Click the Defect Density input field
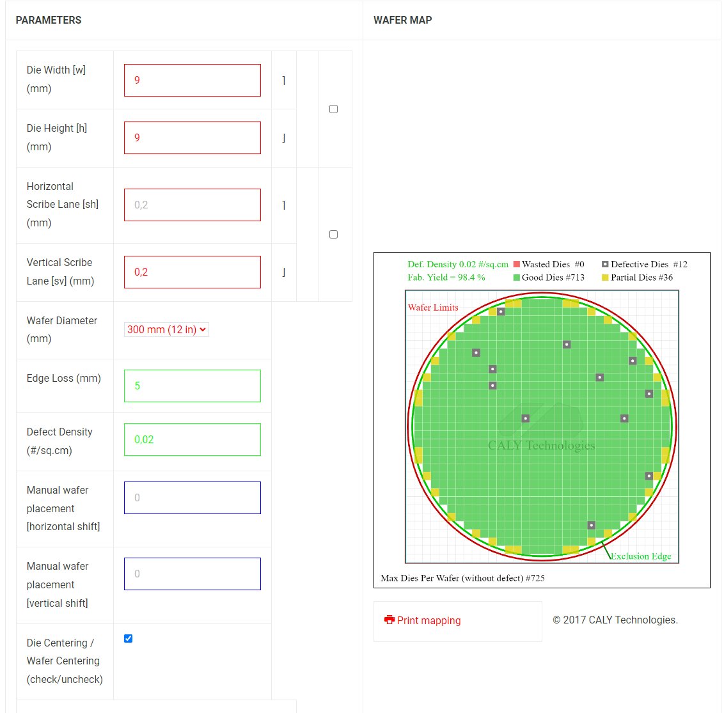Image resolution: width=724 pixels, height=713 pixels. tap(192, 439)
